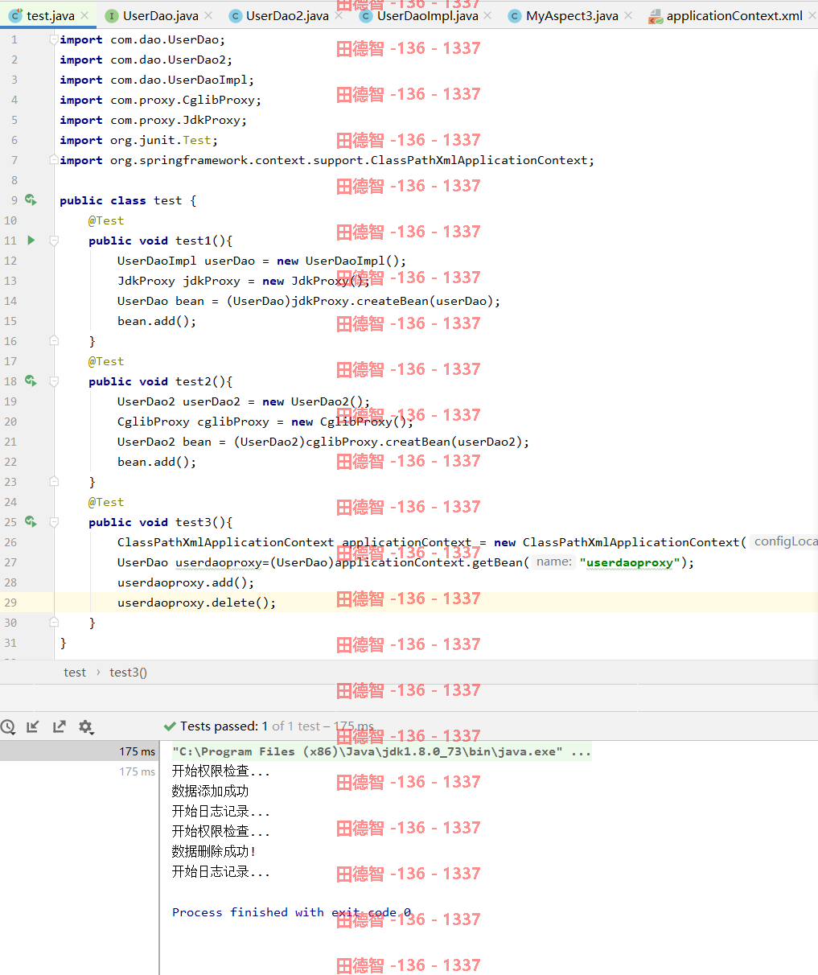Click the '数据删除成功!' console line
The height and width of the screenshot is (975, 818).
pyautogui.click(x=214, y=852)
